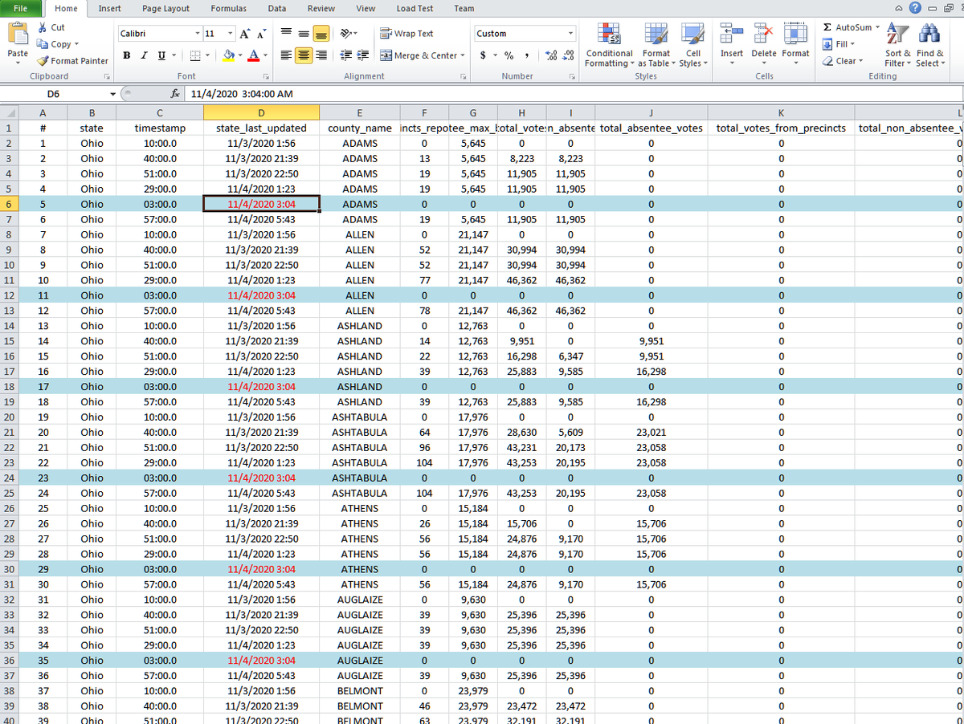Viewport: 964px width, 724px height.
Task: Open Excel Help question mark icon
Action: coord(913,8)
